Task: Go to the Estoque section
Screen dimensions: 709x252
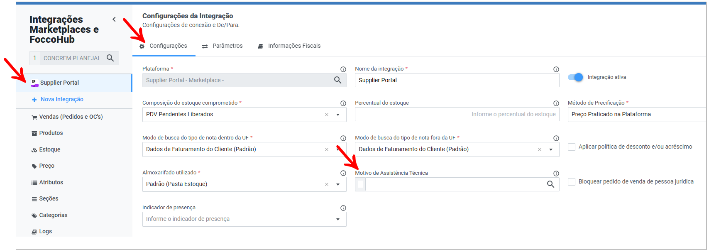Action: pos(46,150)
